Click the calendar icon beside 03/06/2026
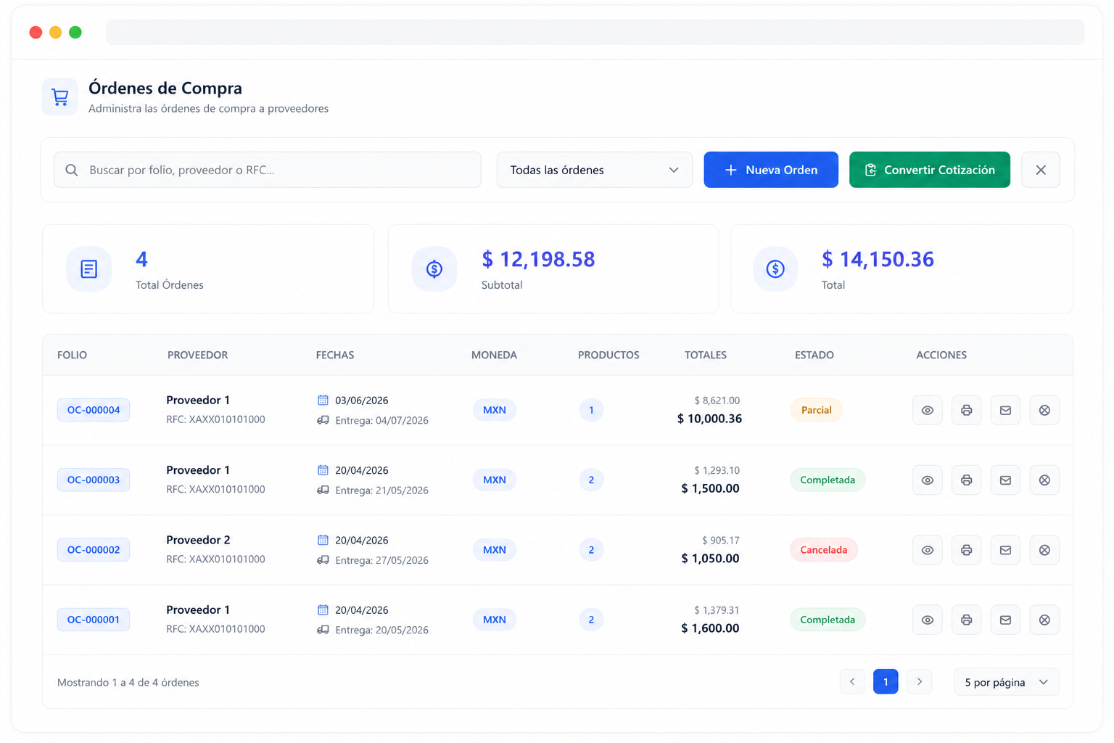The image size is (1114, 743). pyautogui.click(x=323, y=400)
